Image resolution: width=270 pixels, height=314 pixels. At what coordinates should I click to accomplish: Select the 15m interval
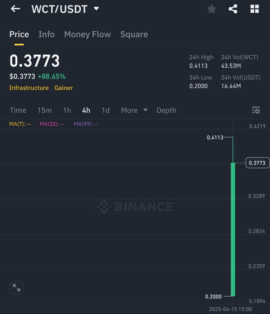[45, 110]
